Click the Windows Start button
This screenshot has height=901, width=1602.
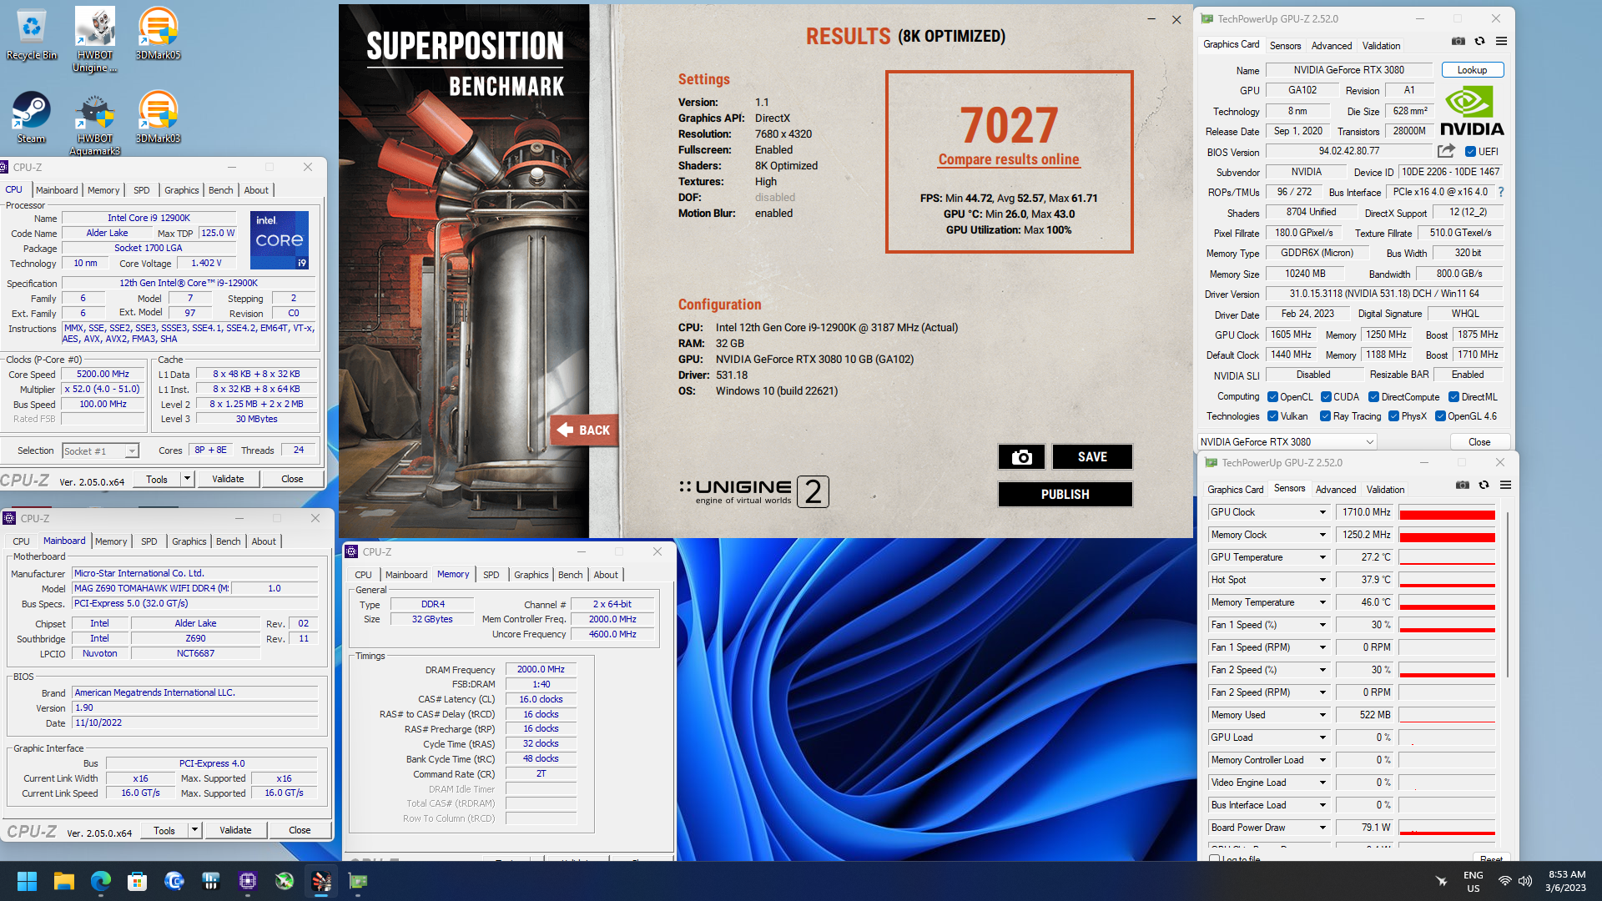click(x=27, y=881)
